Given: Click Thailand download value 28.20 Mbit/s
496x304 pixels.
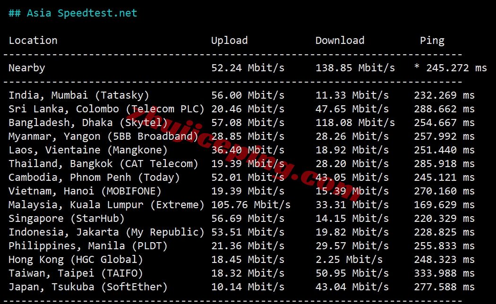Looking at the screenshot, I should (352, 164).
